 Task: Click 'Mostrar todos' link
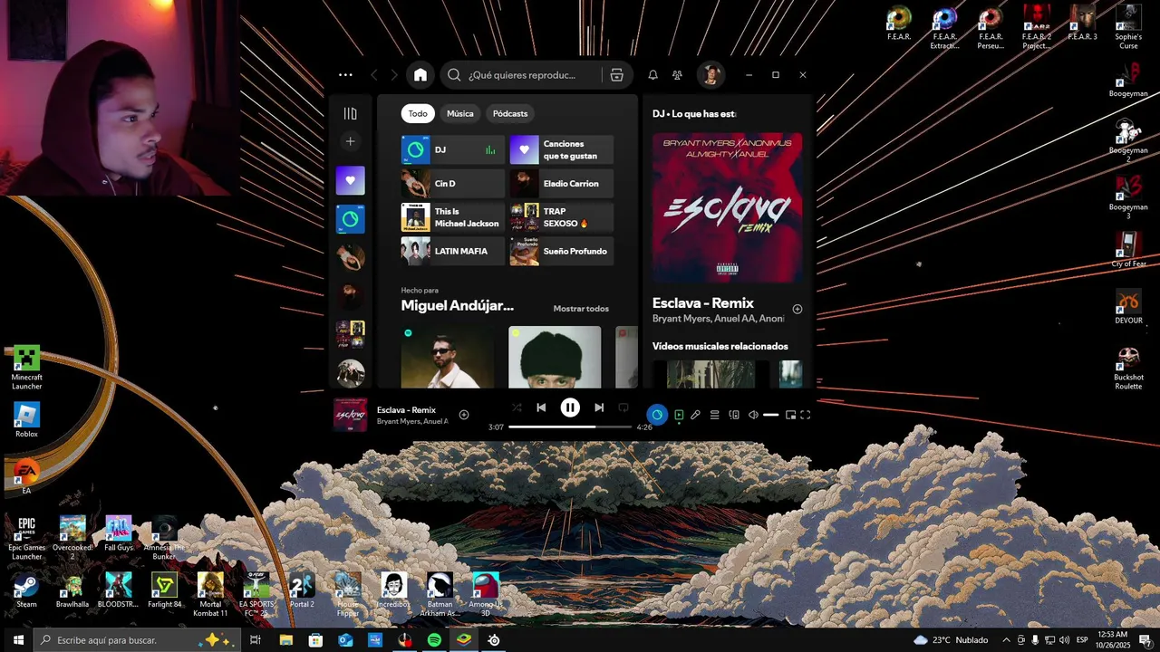[581, 309]
